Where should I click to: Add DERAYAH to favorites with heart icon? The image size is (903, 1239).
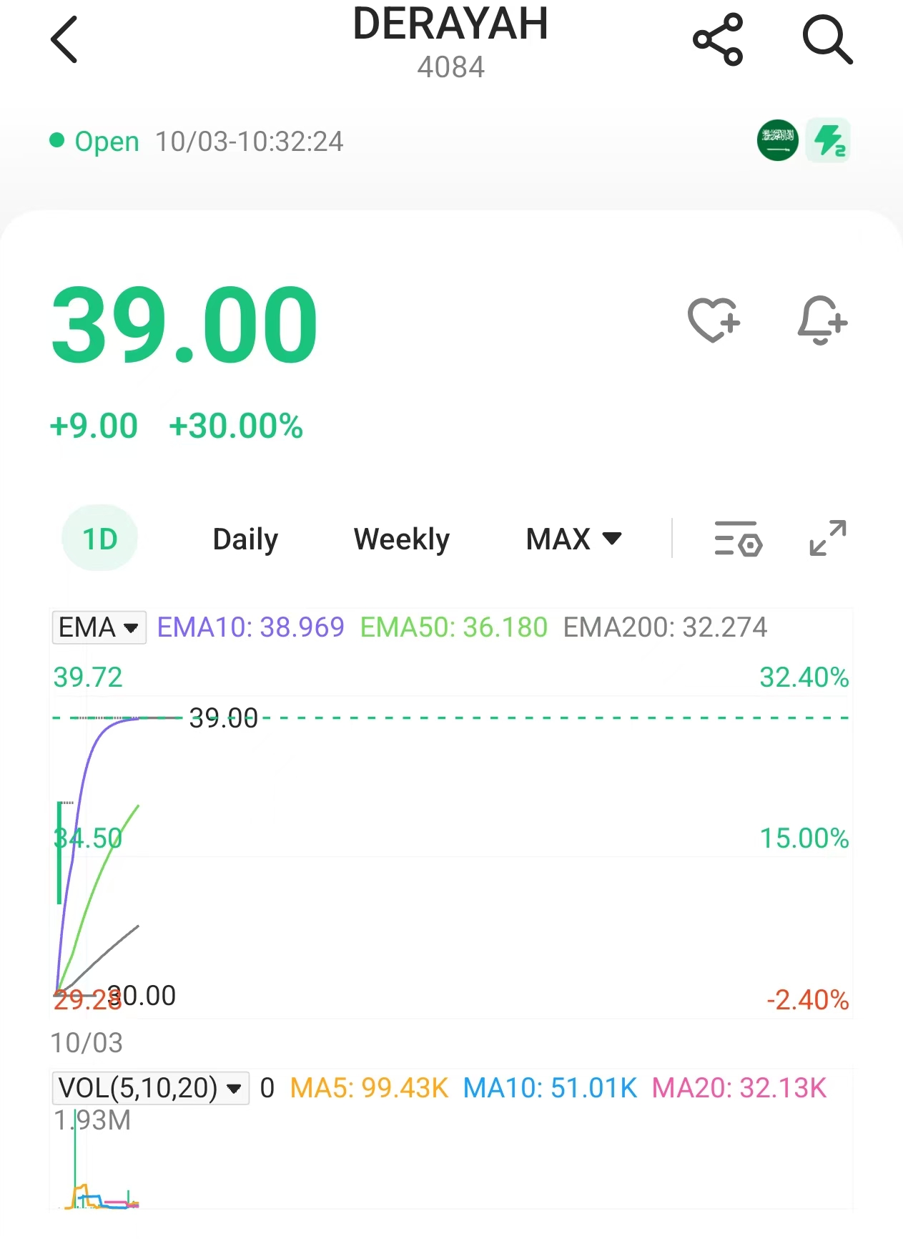click(713, 320)
